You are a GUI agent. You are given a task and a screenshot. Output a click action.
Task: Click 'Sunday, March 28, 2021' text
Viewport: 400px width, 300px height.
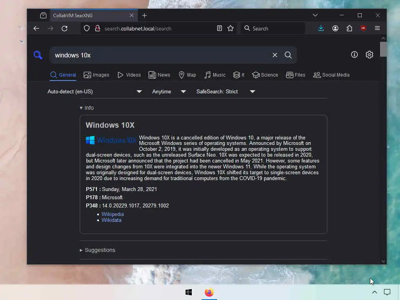point(129,189)
